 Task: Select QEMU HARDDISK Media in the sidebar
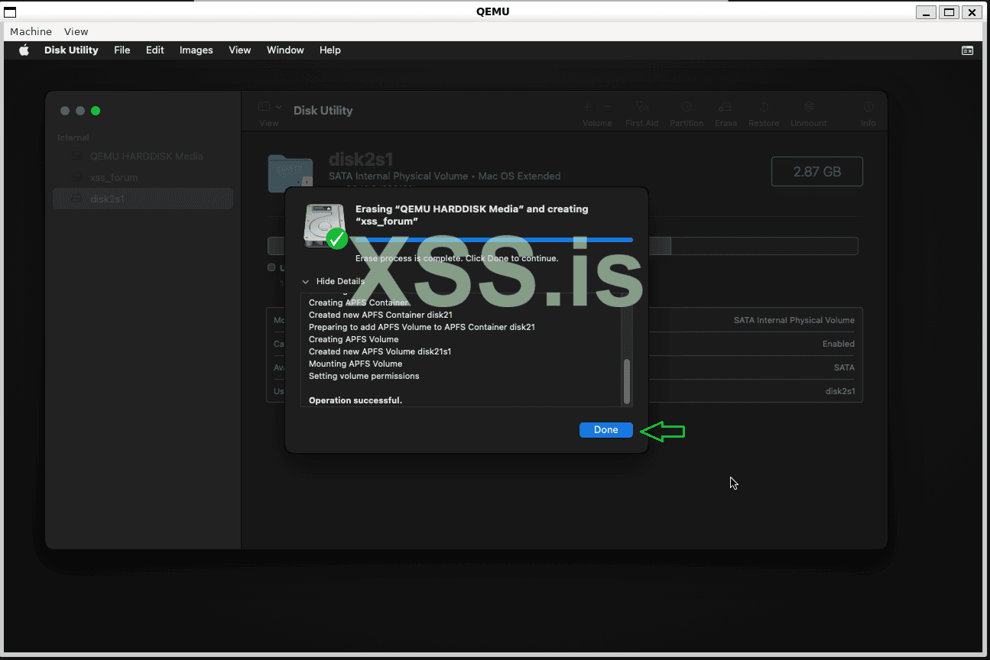pos(143,157)
